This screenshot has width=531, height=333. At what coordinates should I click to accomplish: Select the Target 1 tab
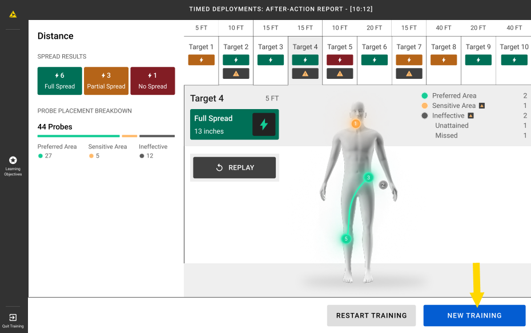tap(201, 47)
